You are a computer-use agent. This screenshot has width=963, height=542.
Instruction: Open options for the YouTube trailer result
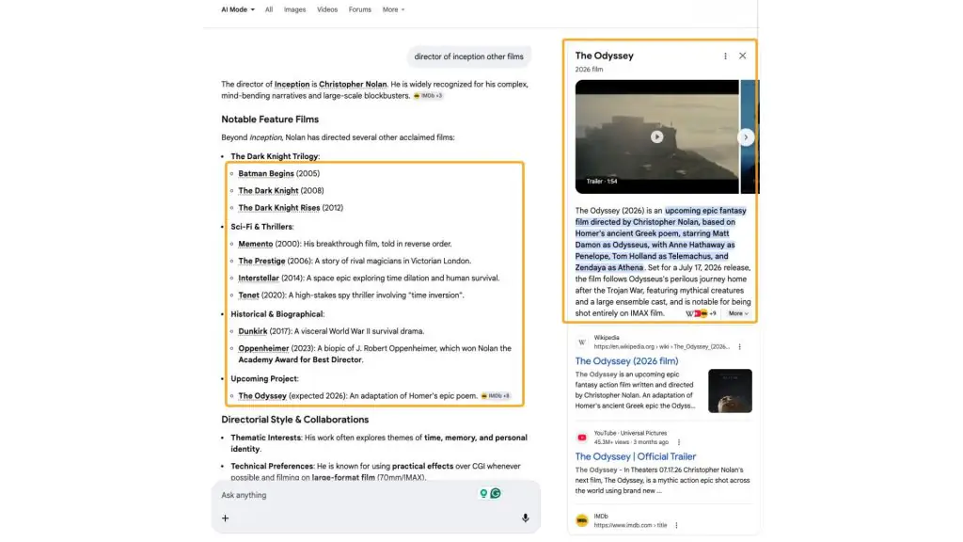coord(679,442)
